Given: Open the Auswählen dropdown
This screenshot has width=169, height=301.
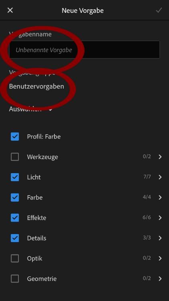Looking at the screenshot, I should pos(31,109).
